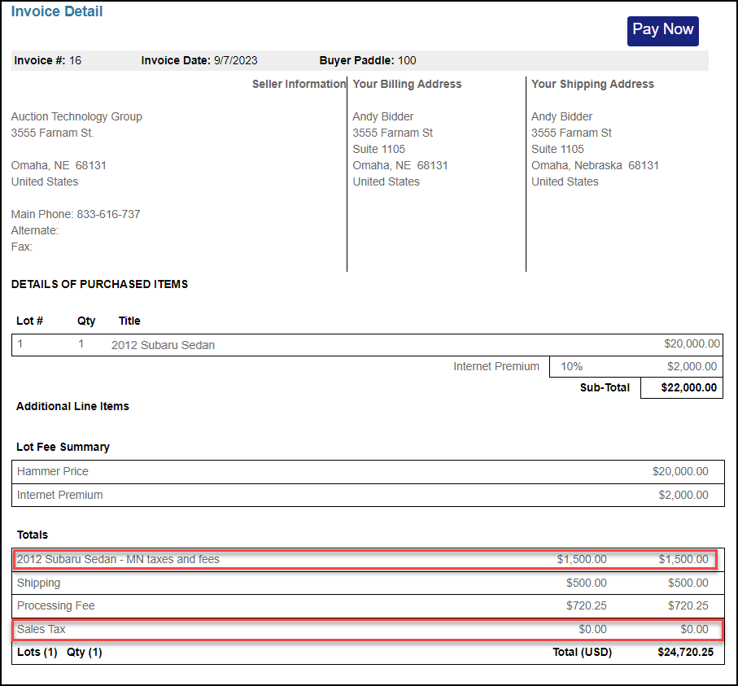Click the Internet Premium 10% cell
This screenshot has width=738, height=686.
coord(571,366)
